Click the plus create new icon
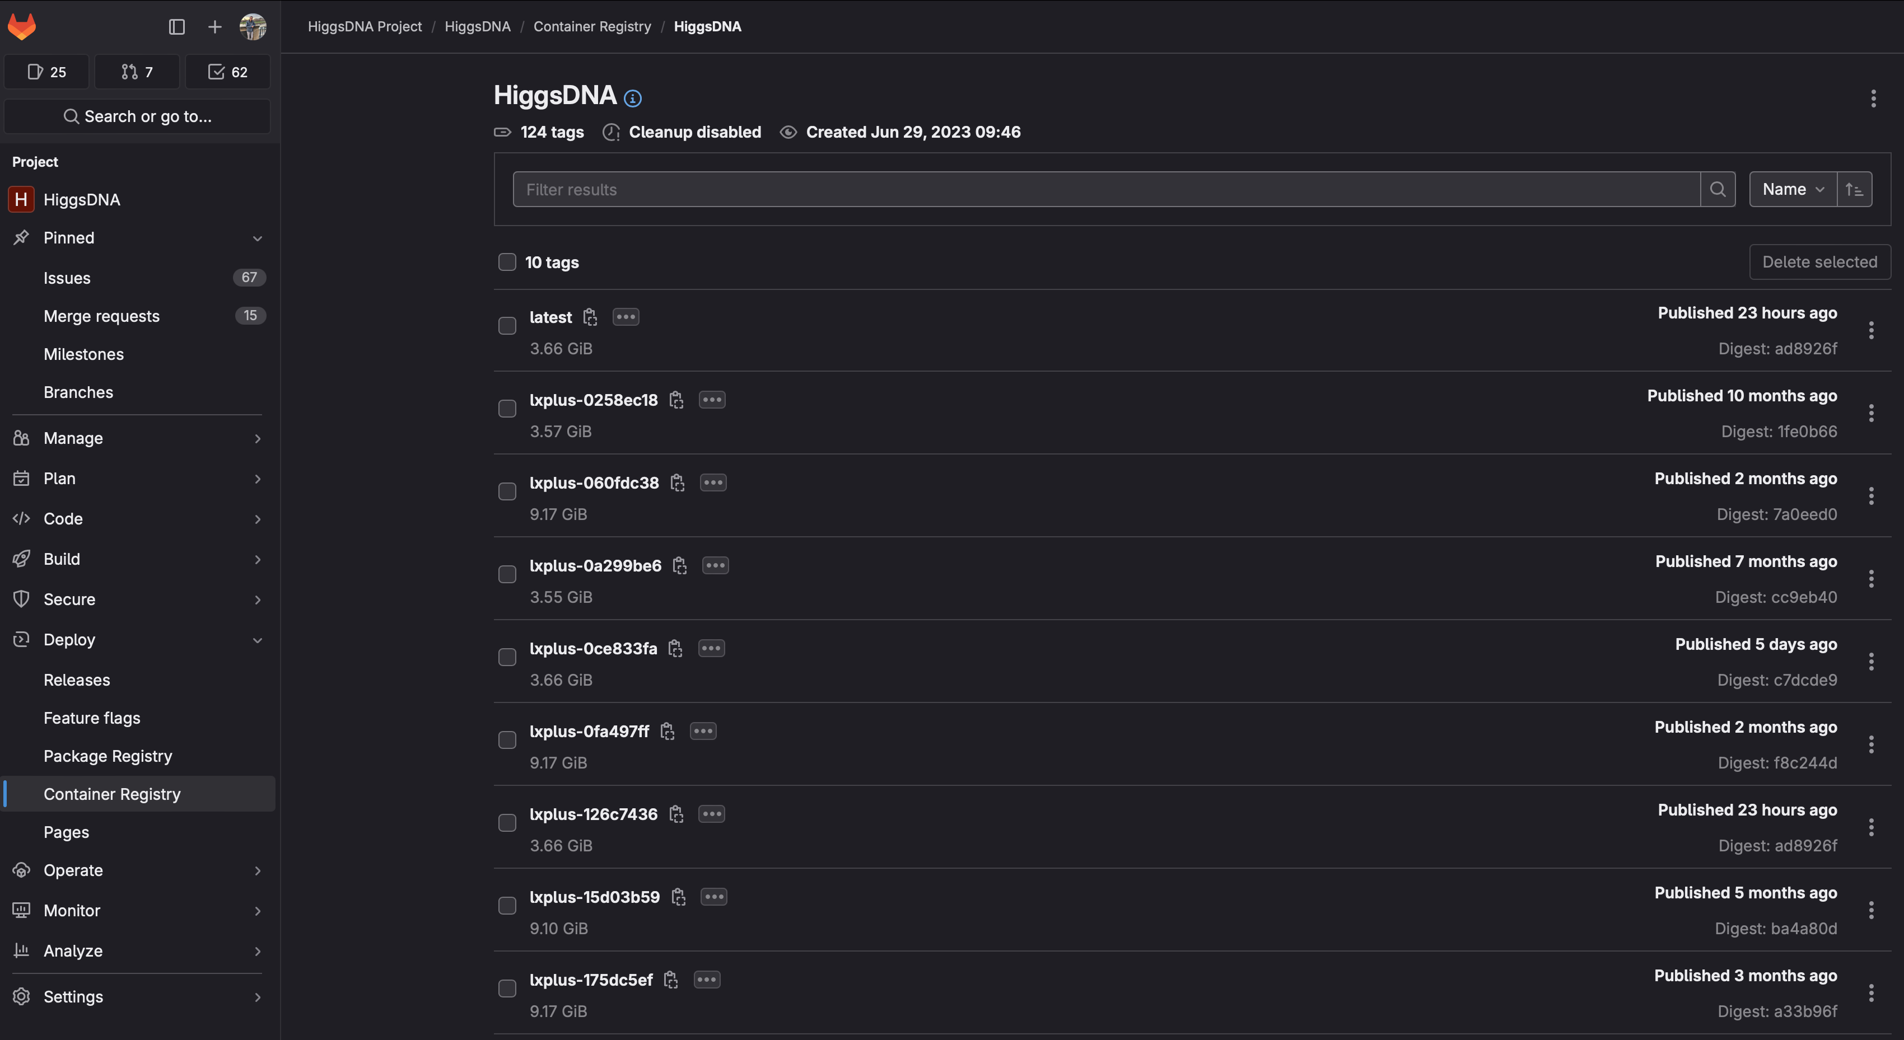 214,27
